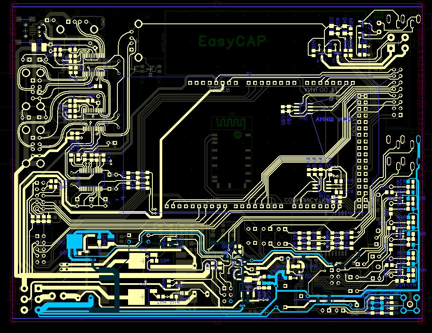Click the large round pad beside J4
This screenshot has width=432, height=333.
coord(138,24)
